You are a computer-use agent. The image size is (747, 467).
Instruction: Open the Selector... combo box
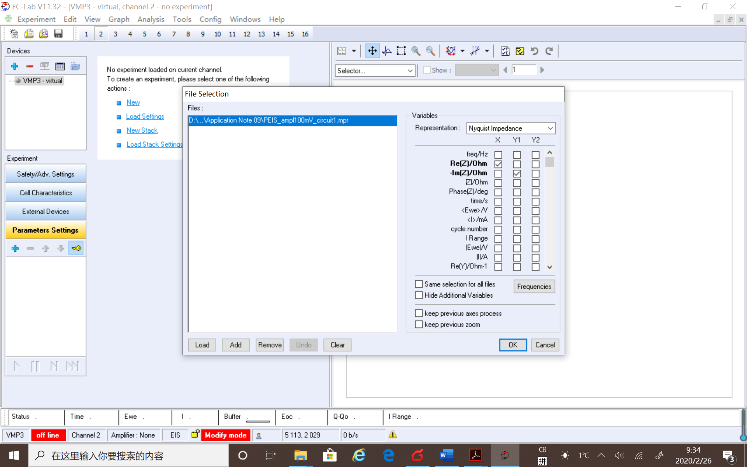tap(375, 70)
